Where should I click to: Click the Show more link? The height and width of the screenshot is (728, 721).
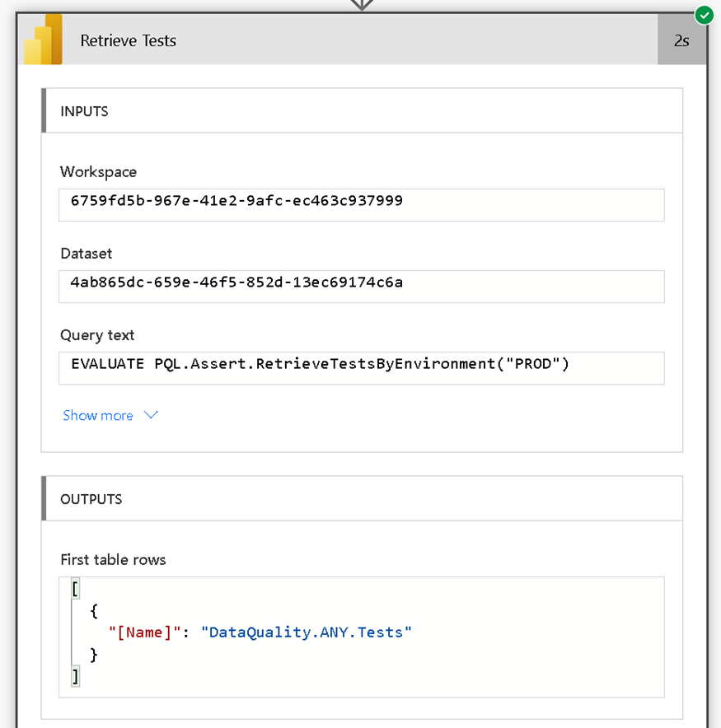[x=98, y=415]
